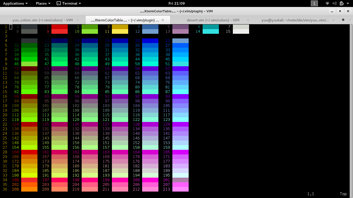Click the white swatch for color 15
Viewport: 353px width, 198px height.
click(241, 31)
